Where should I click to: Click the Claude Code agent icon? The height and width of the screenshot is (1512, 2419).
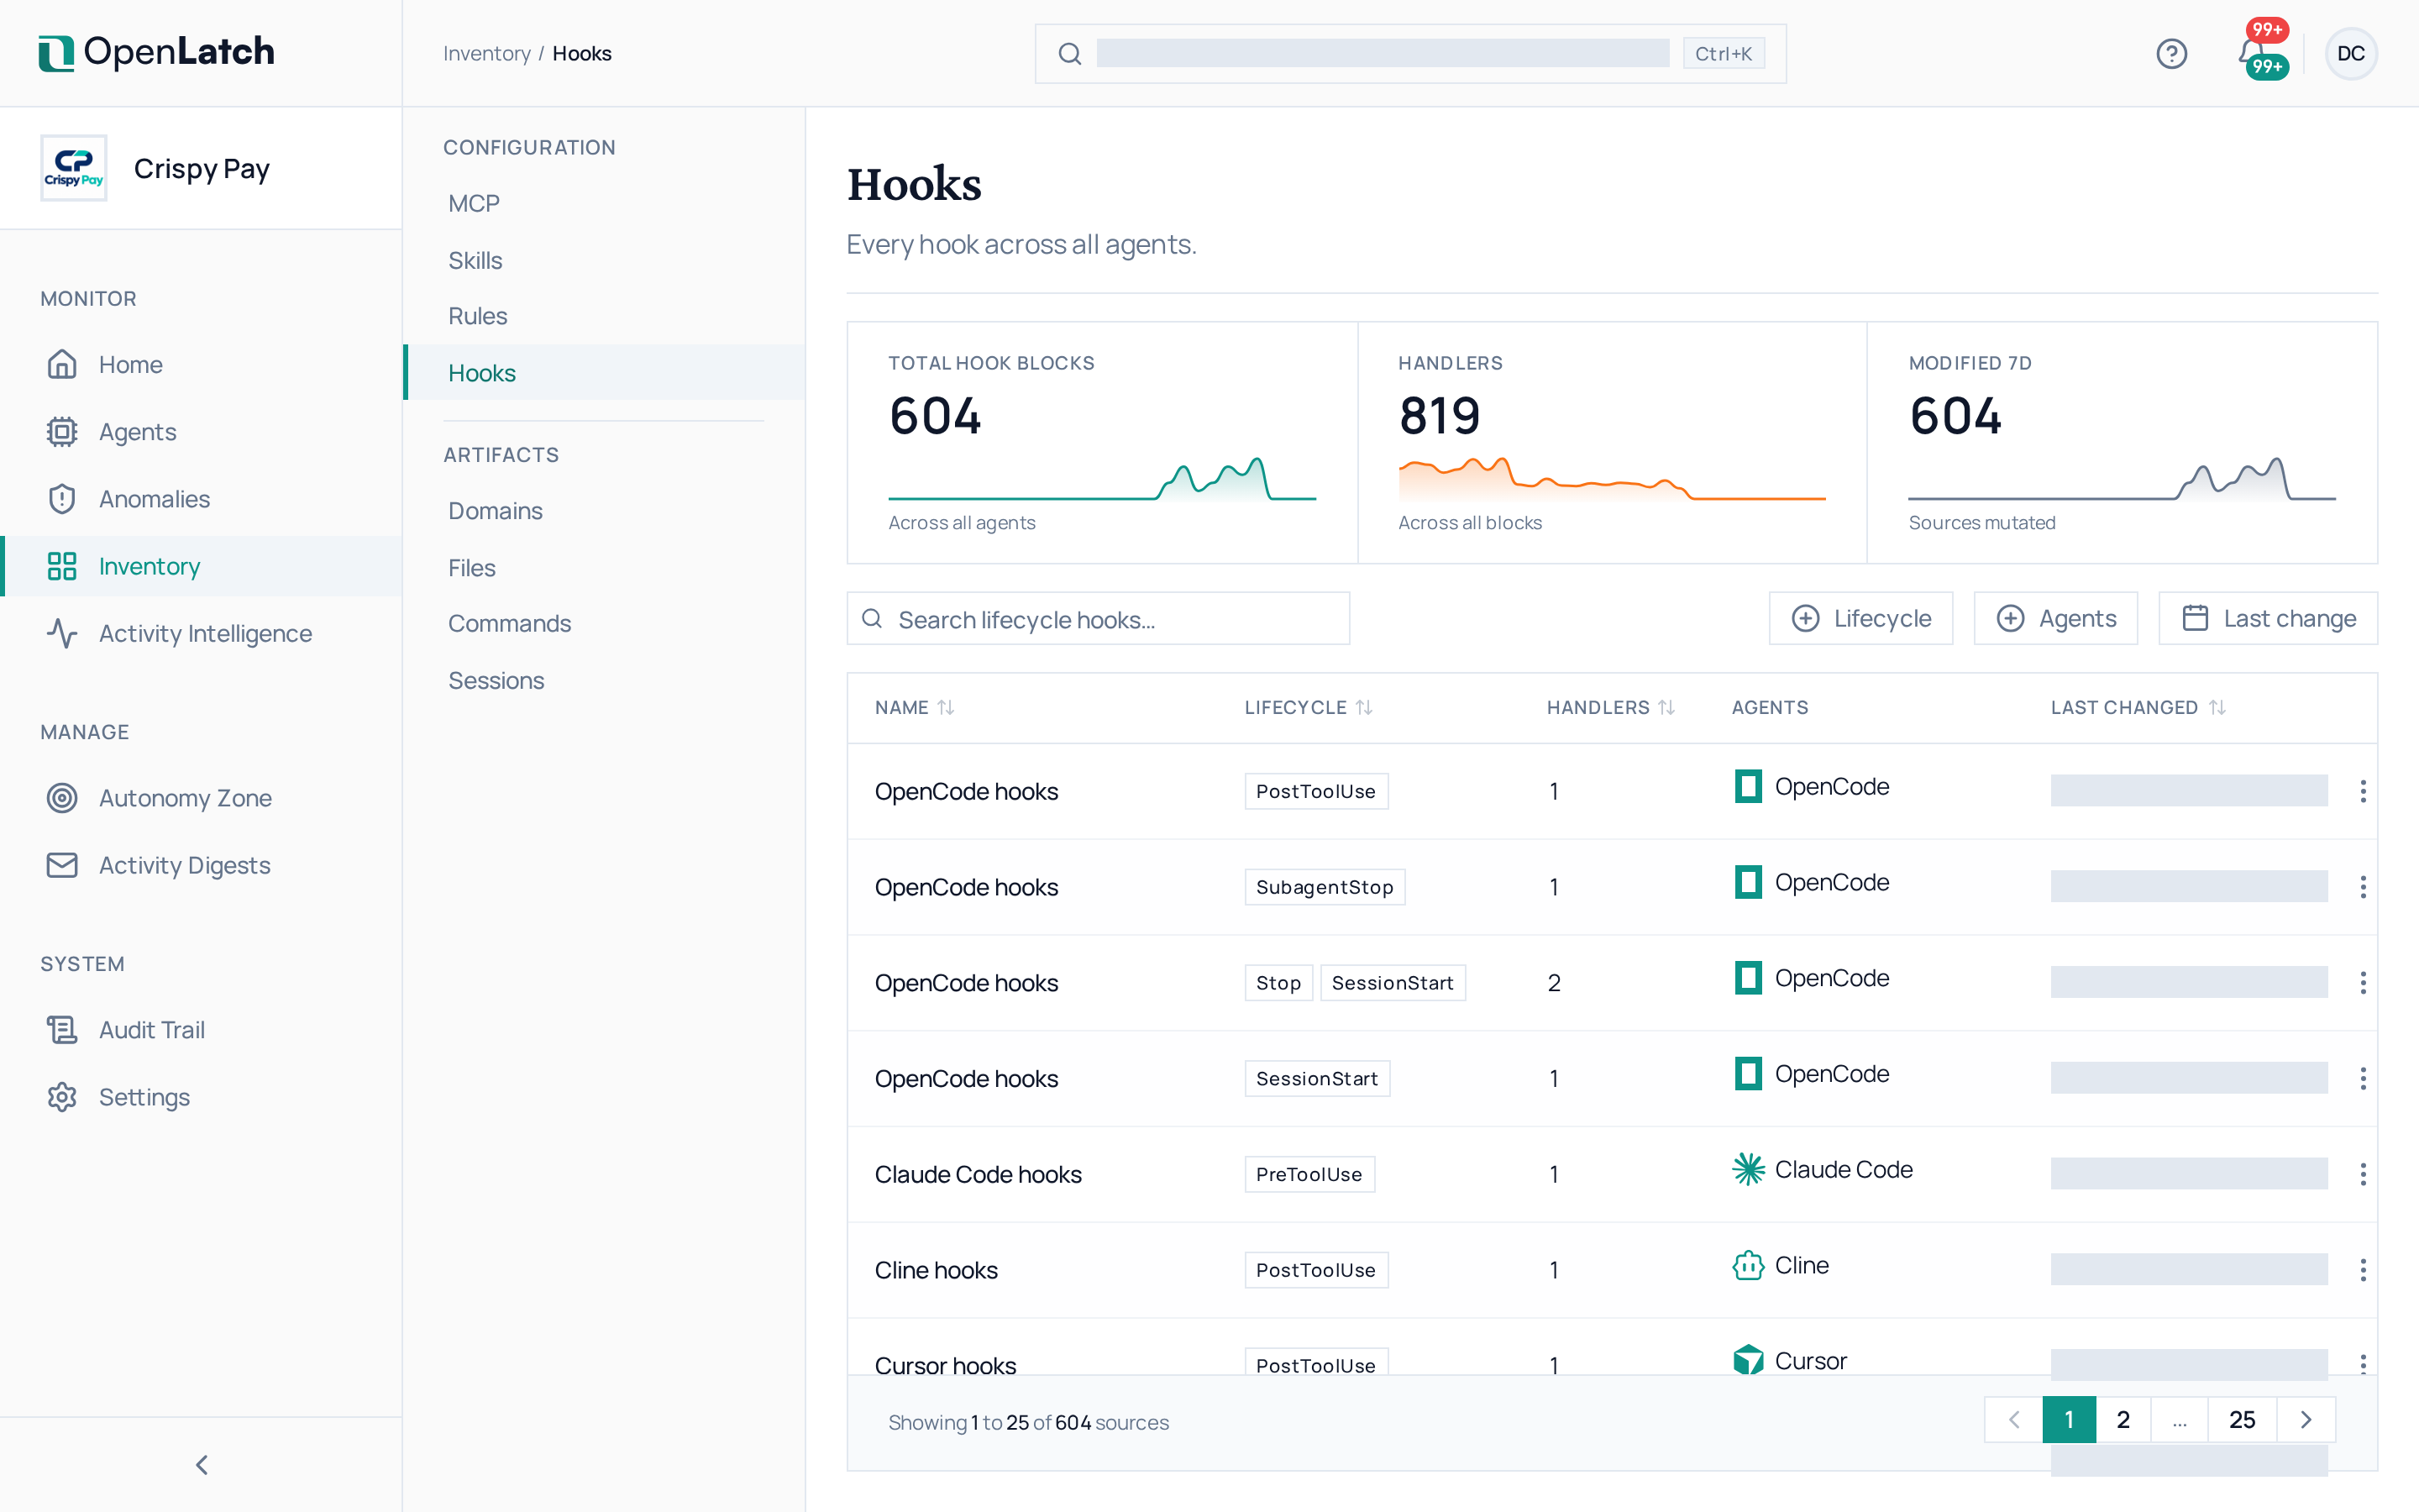(1748, 1169)
